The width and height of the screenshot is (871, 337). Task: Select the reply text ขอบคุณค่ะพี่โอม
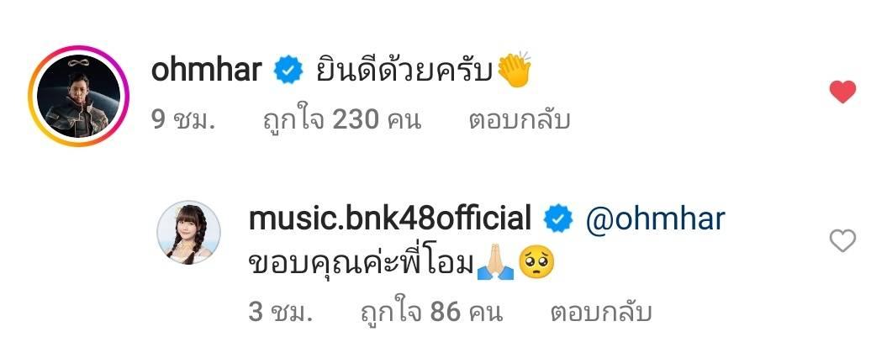tap(361, 265)
